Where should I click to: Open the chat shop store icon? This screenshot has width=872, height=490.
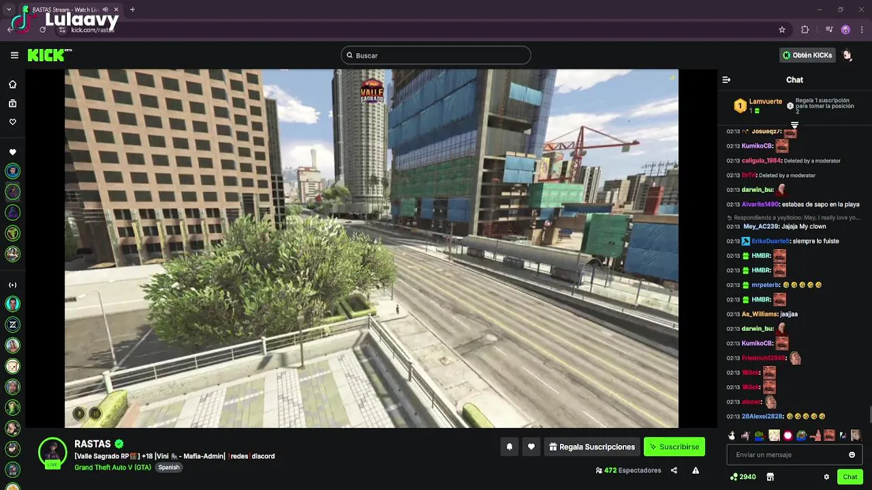[x=770, y=477]
